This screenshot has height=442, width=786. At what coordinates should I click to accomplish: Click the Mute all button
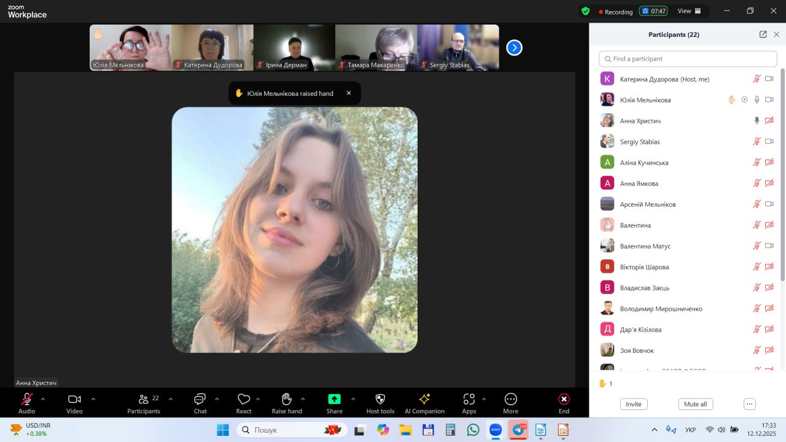tap(695, 404)
